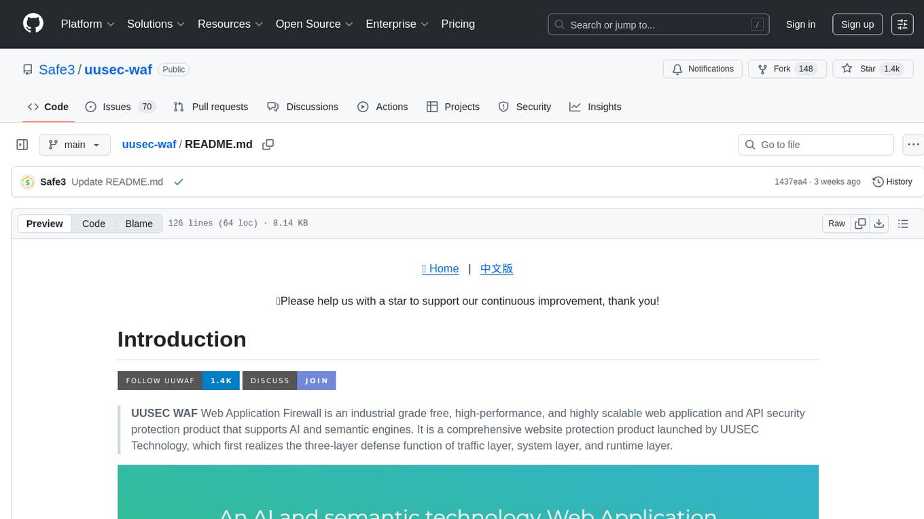Open command palette icon in header
924x519 pixels.
coord(902,24)
